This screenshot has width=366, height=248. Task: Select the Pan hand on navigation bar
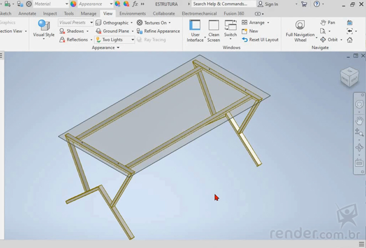point(359,120)
